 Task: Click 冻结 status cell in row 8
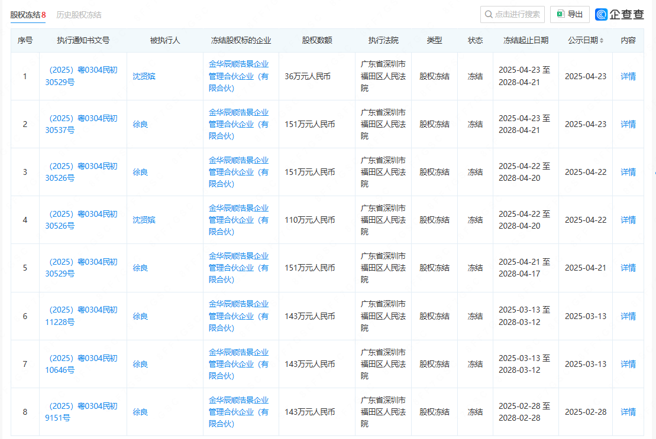[x=475, y=412]
